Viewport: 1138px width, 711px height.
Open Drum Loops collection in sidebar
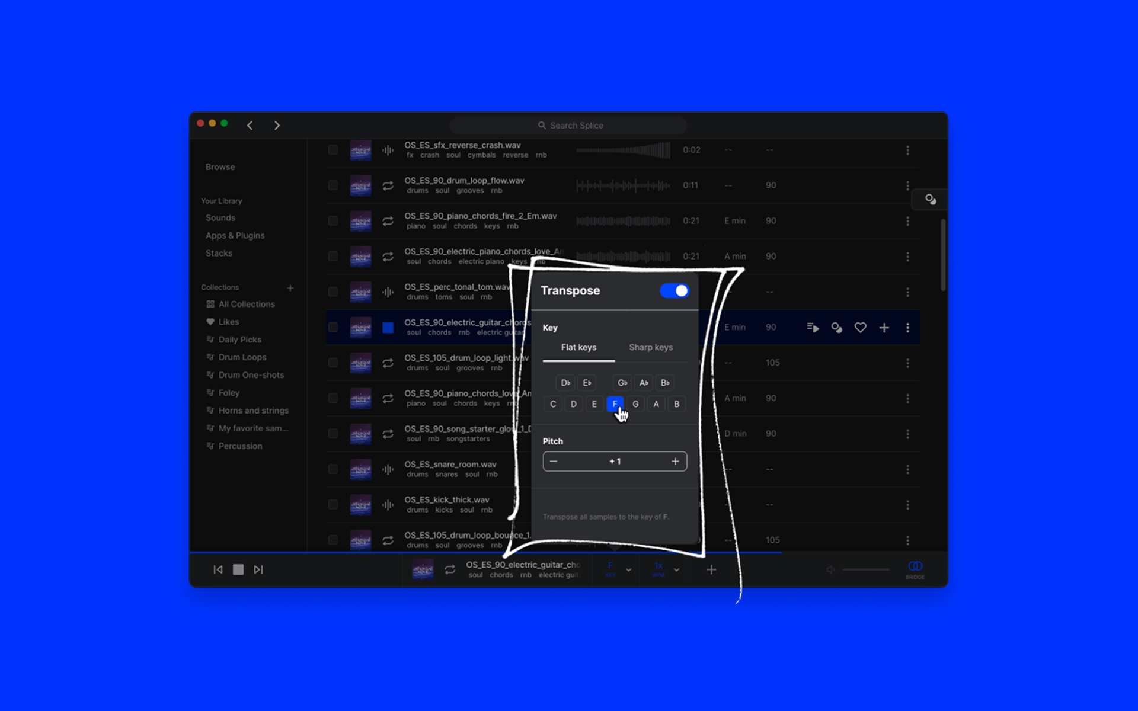pos(242,357)
